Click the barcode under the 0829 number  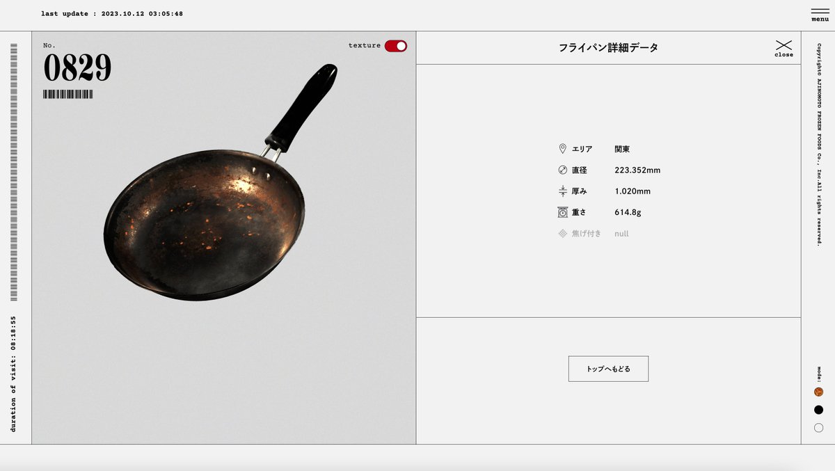pyautogui.click(x=67, y=94)
